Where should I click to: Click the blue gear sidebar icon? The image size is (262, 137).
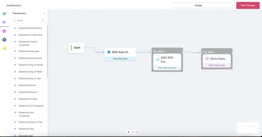pyautogui.click(x=4, y=40)
